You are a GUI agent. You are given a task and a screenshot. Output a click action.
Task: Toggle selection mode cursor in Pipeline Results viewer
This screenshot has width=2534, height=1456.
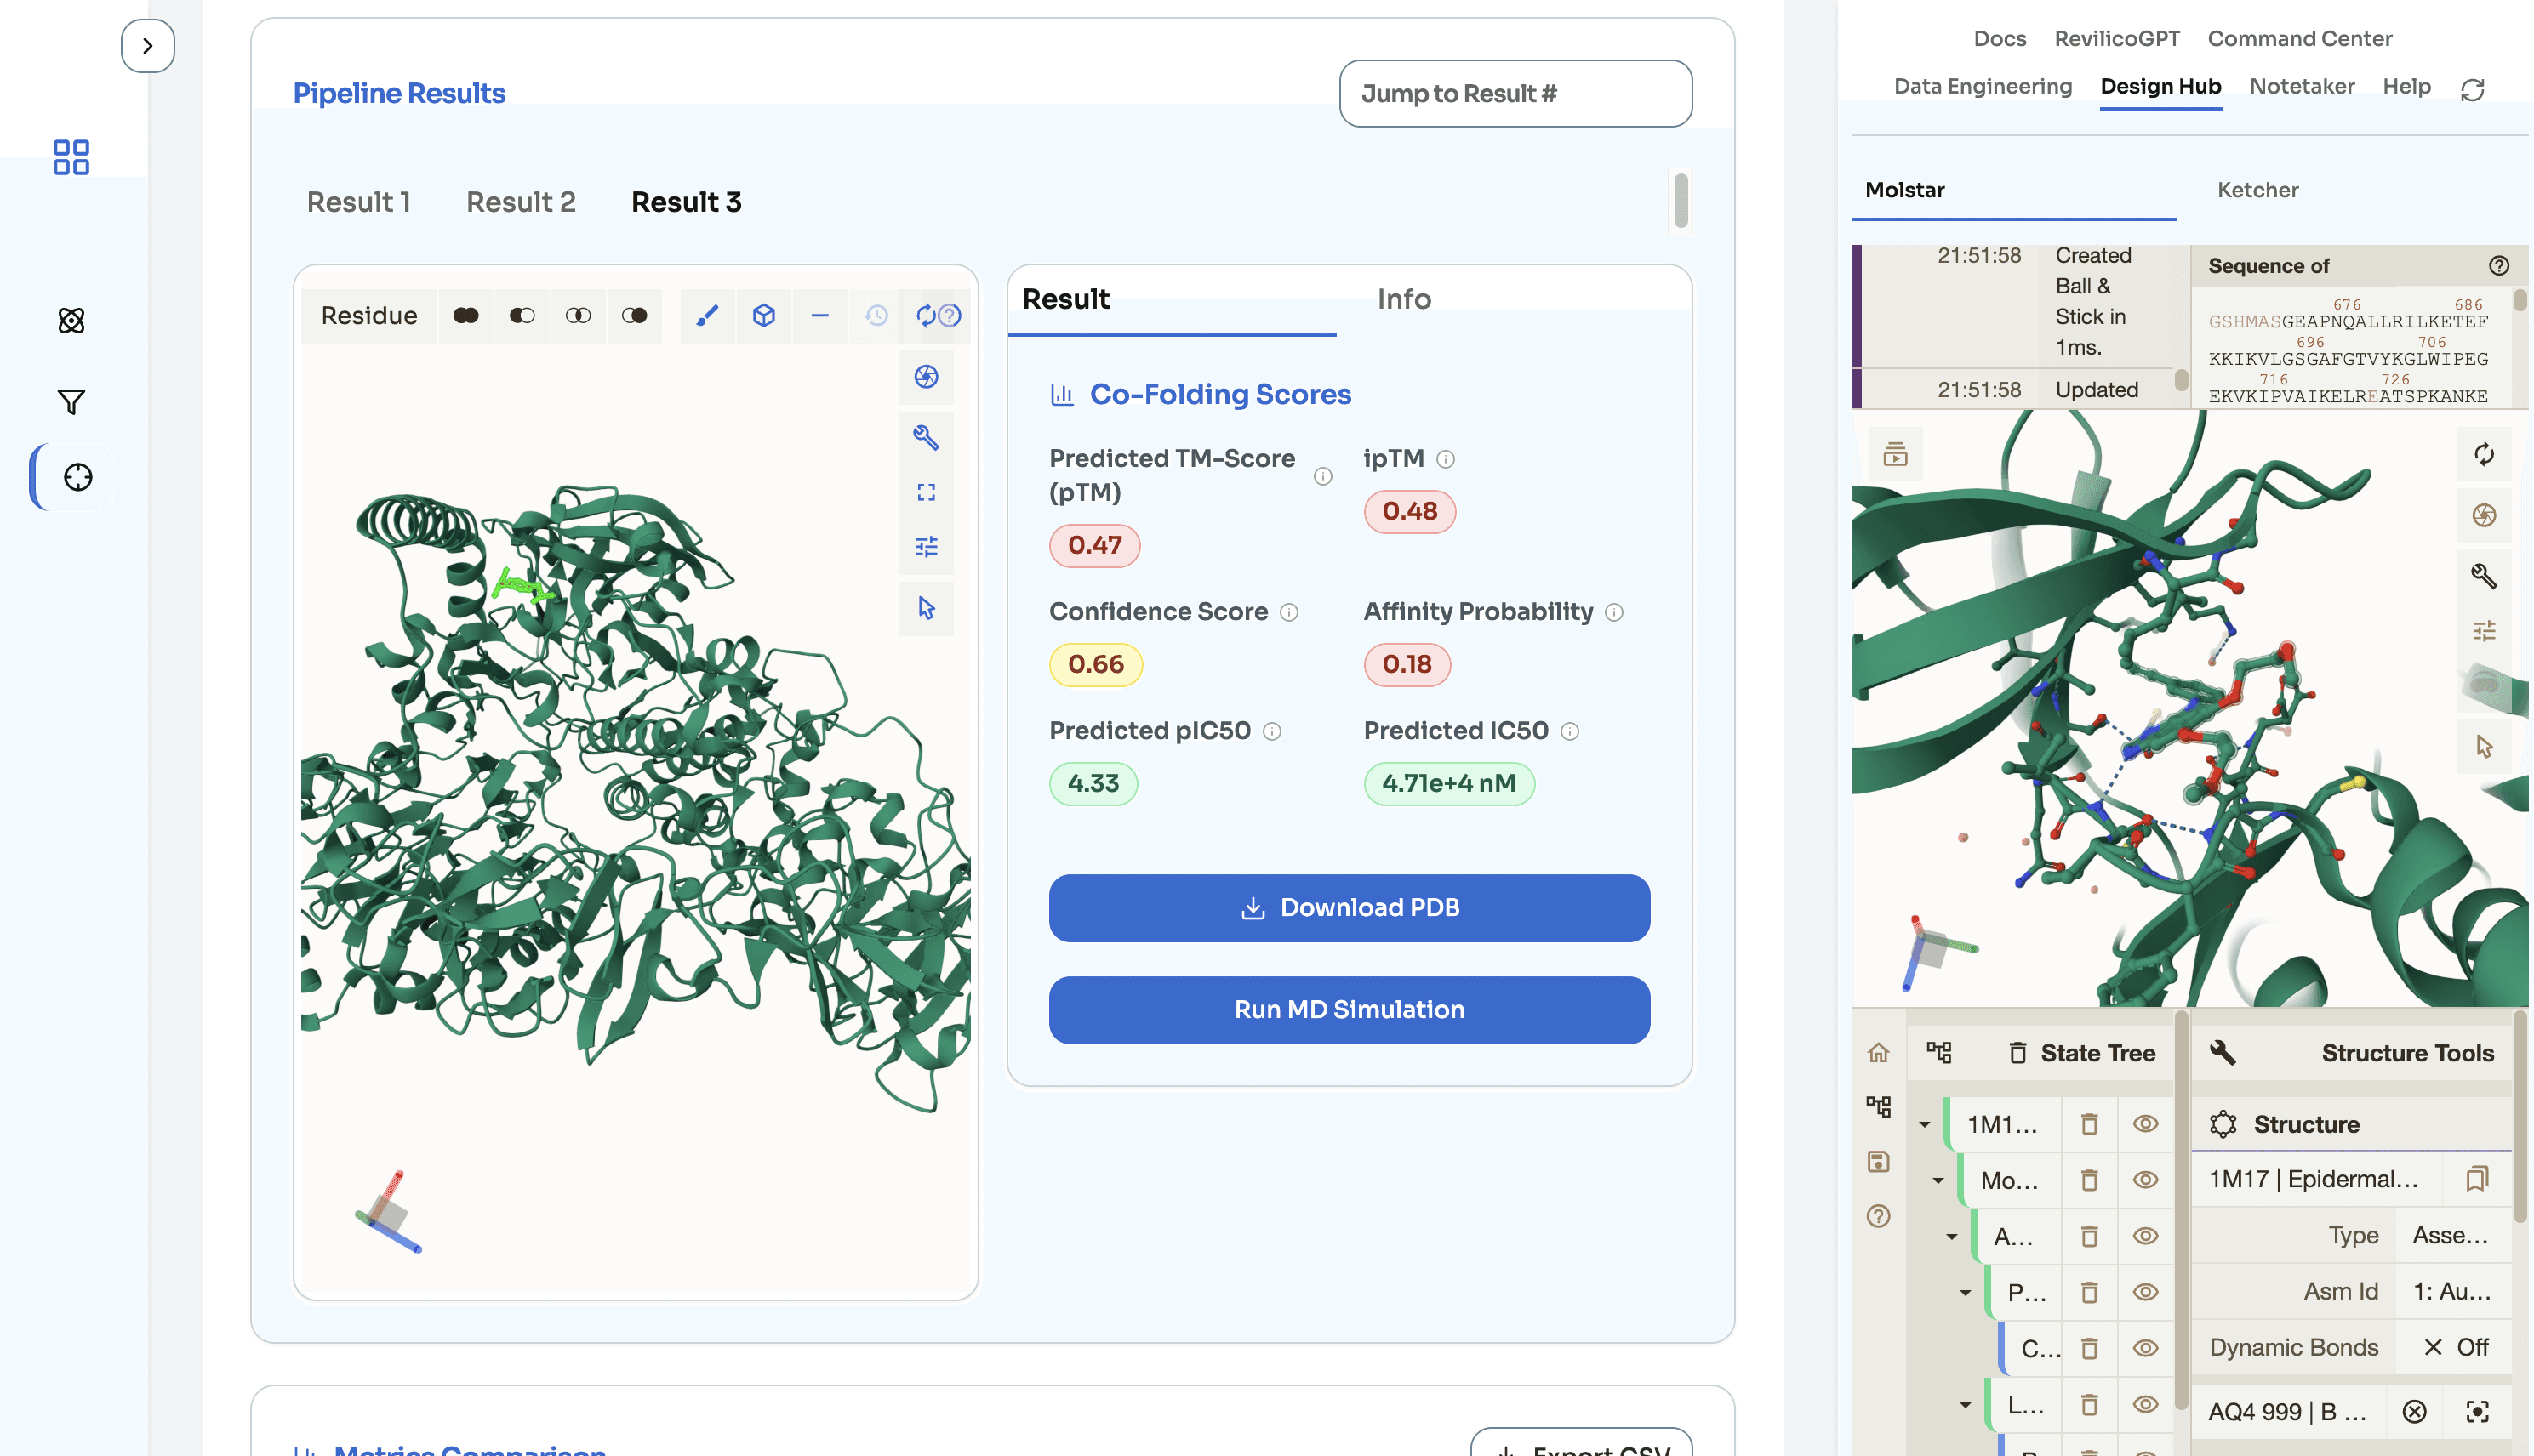click(x=927, y=608)
